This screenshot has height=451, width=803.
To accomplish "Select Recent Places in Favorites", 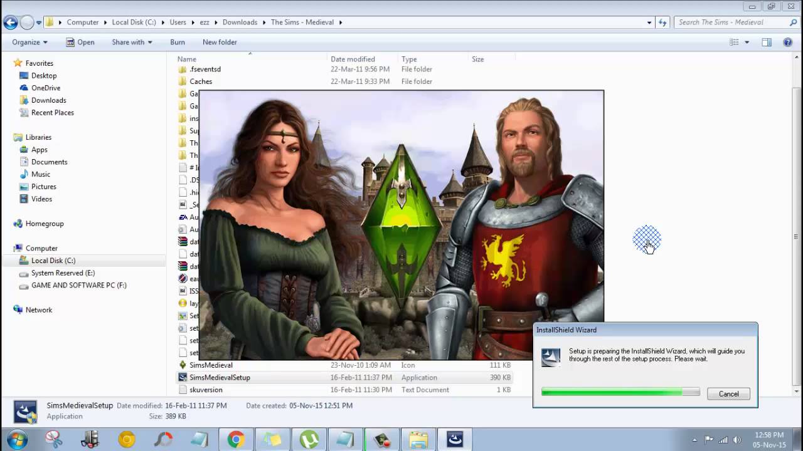I will point(52,113).
